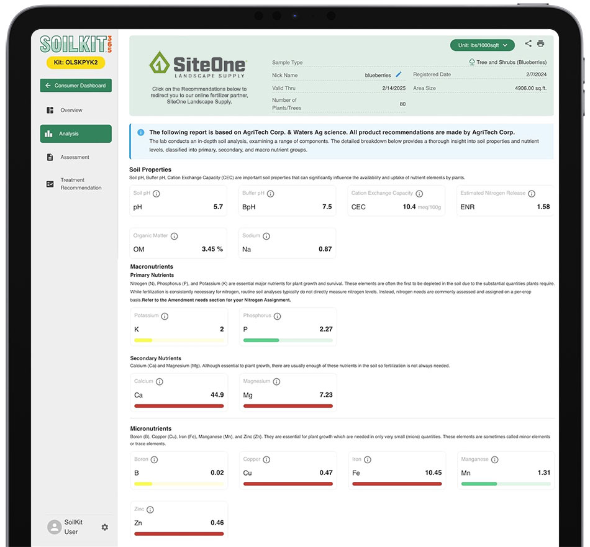Show info for Copper

tap(266, 459)
